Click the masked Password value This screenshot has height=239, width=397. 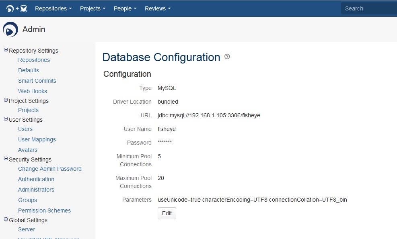[x=165, y=142]
